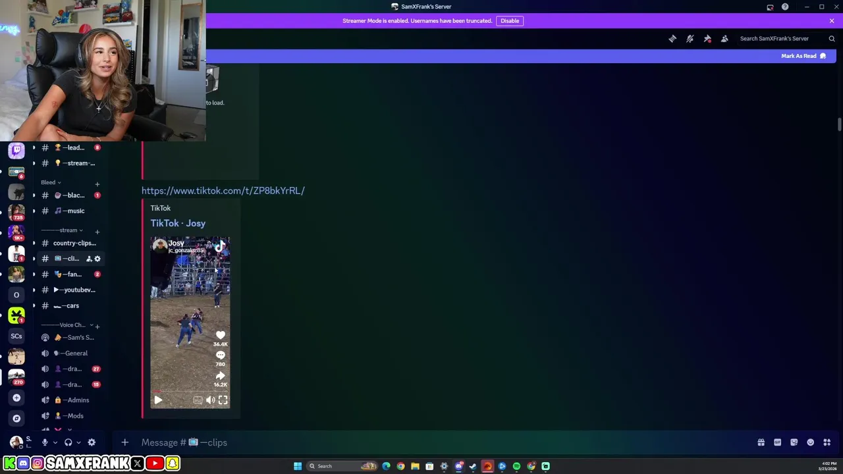Open the stream- text channel with bulb
The image size is (843, 474).
[70, 163]
